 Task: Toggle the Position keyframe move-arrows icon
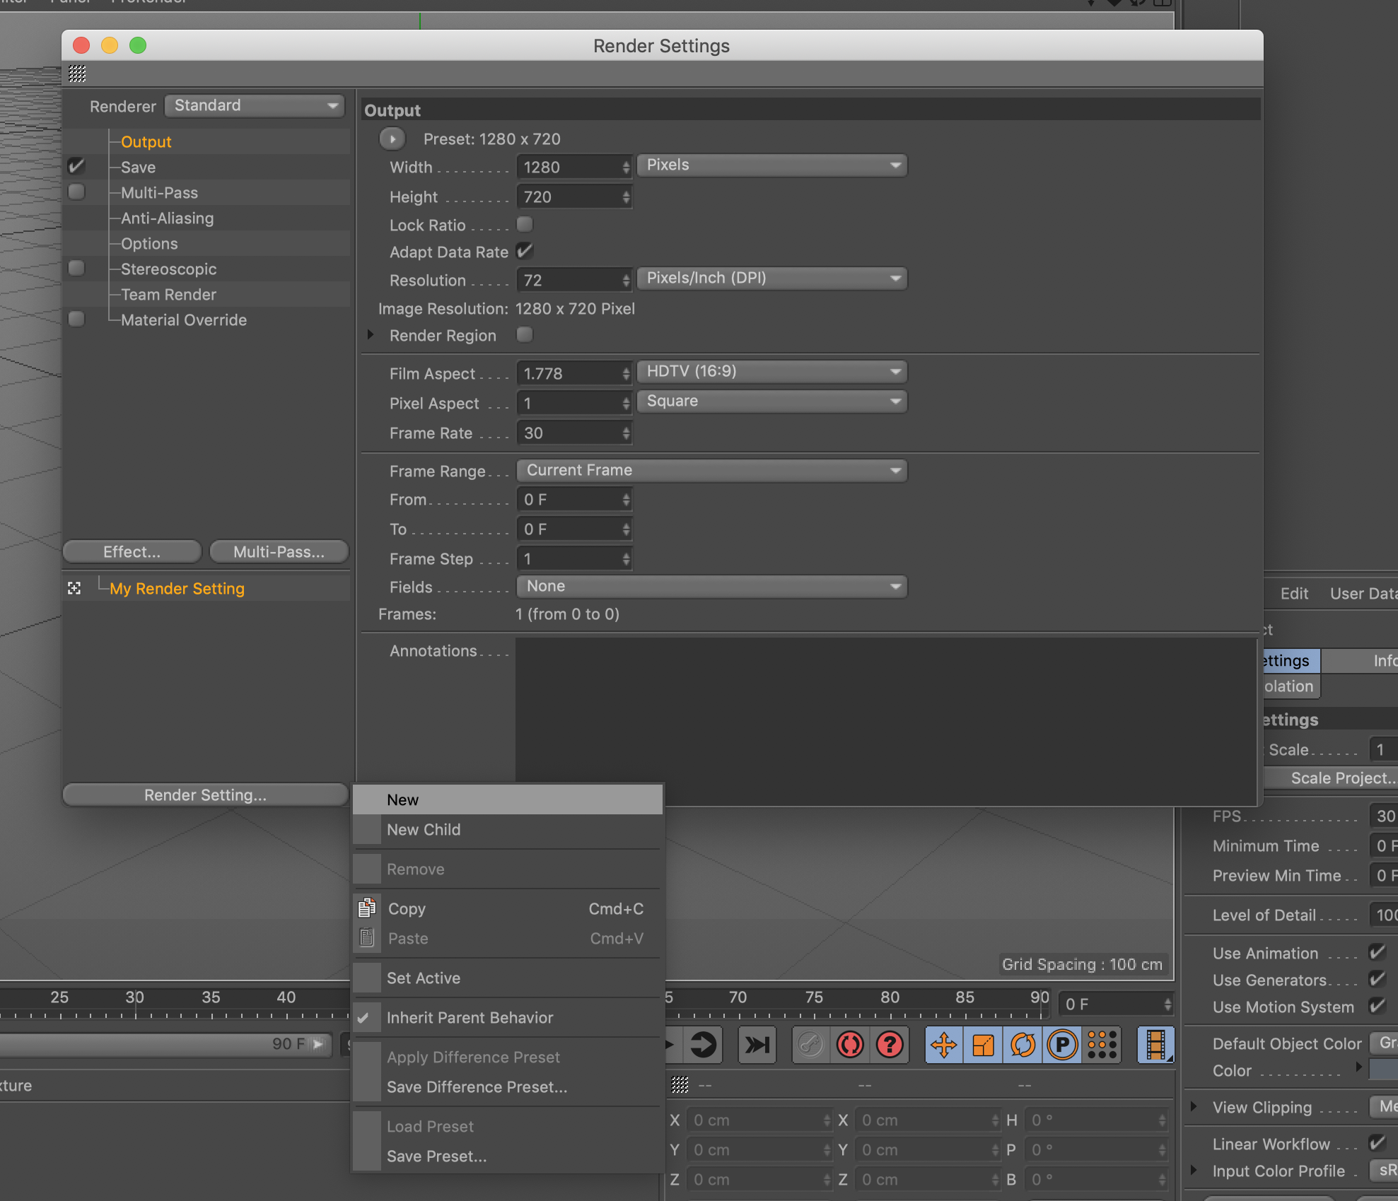click(x=944, y=1045)
